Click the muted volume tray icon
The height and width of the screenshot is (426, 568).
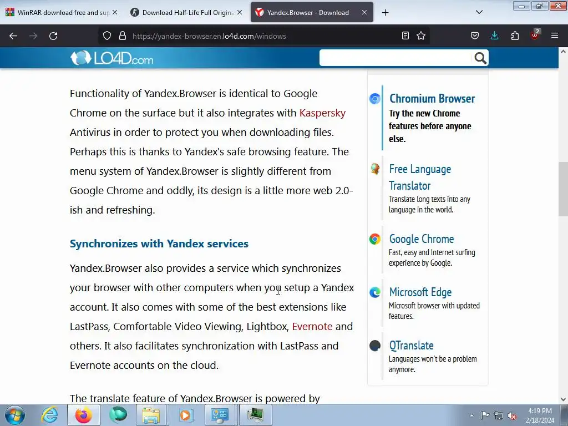coord(512,415)
